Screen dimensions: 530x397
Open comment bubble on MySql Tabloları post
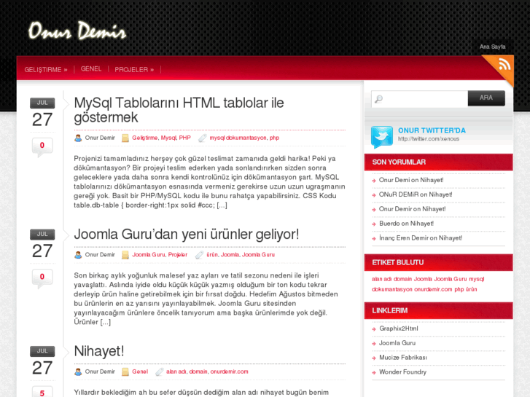tap(42, 147)
